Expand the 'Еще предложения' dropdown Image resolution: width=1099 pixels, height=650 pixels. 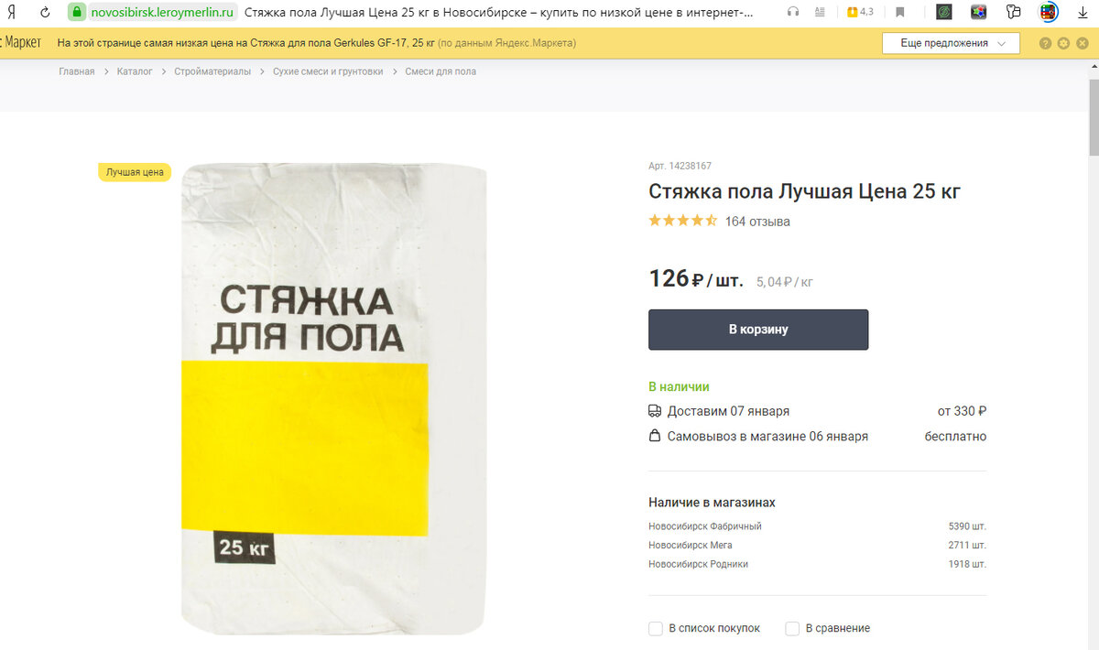pos(951,43)
